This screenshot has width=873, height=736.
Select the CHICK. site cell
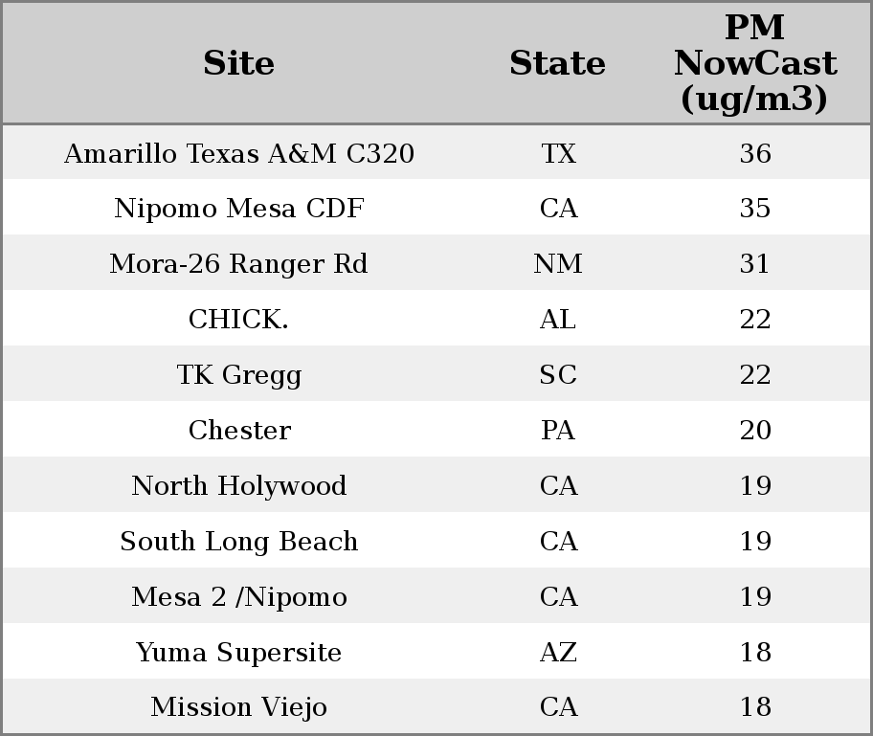point(238,320)
